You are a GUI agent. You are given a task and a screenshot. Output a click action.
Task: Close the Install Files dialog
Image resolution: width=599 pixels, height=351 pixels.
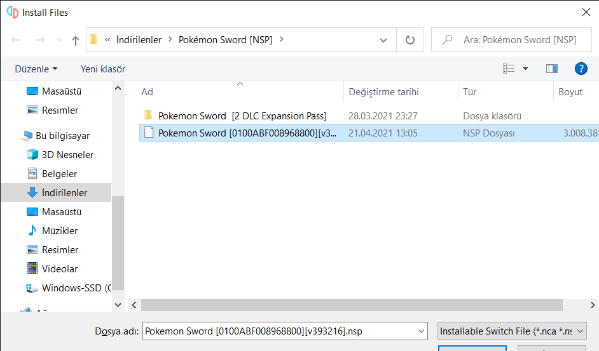click(586, 12)
